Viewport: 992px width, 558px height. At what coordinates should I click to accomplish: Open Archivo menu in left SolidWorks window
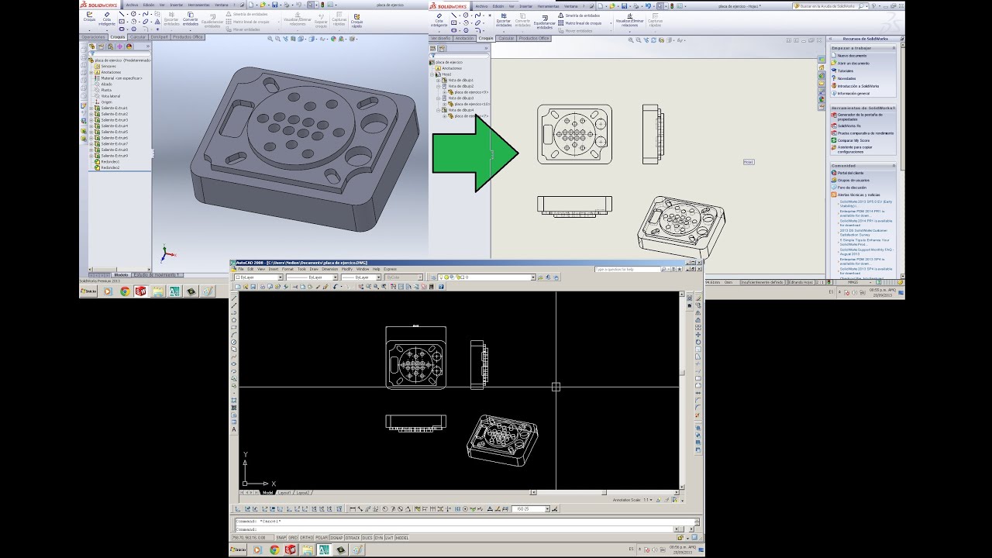tap(132, 5)
